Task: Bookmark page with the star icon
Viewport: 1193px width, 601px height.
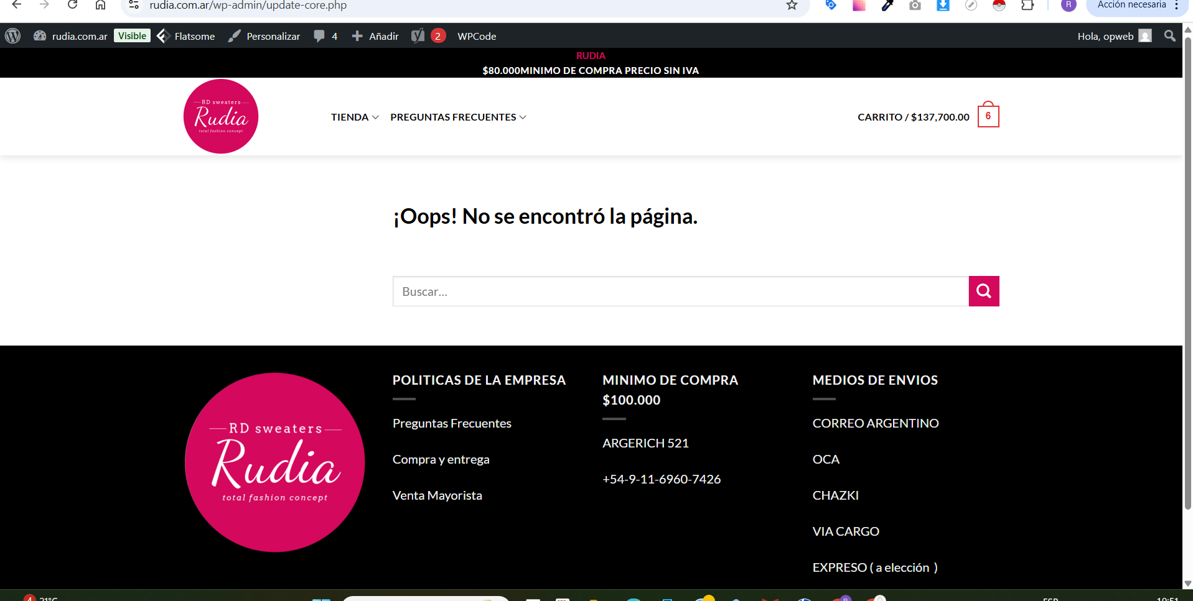Action: [792, 6]
